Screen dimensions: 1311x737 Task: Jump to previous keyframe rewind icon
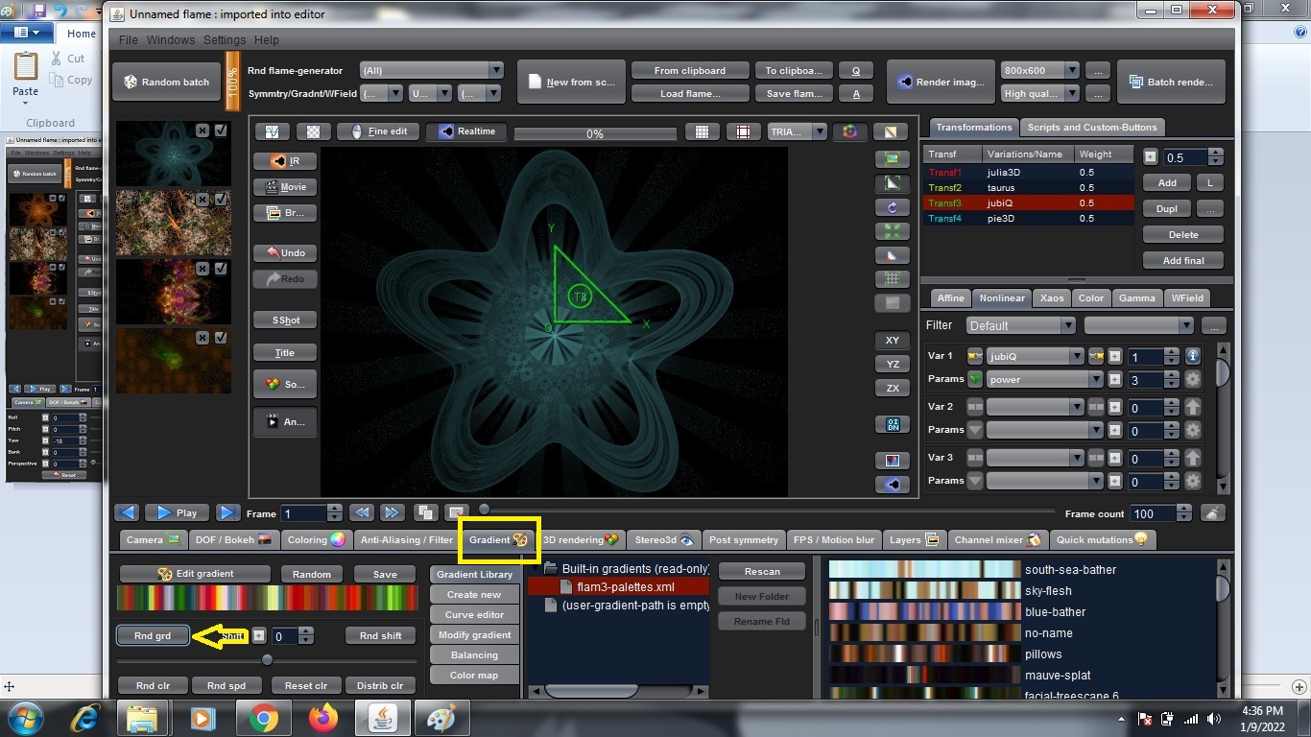(x=361, y=512)
